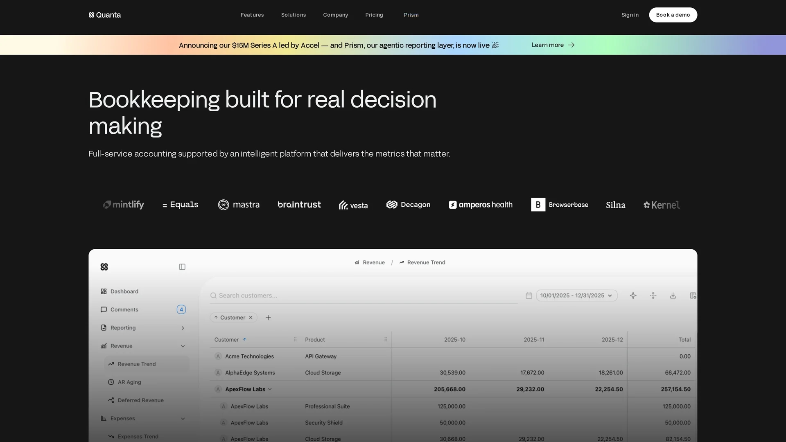The width and height of the screenshot is (786, 442).
Task: Go to the Pricing page
Action: [374, 15]
